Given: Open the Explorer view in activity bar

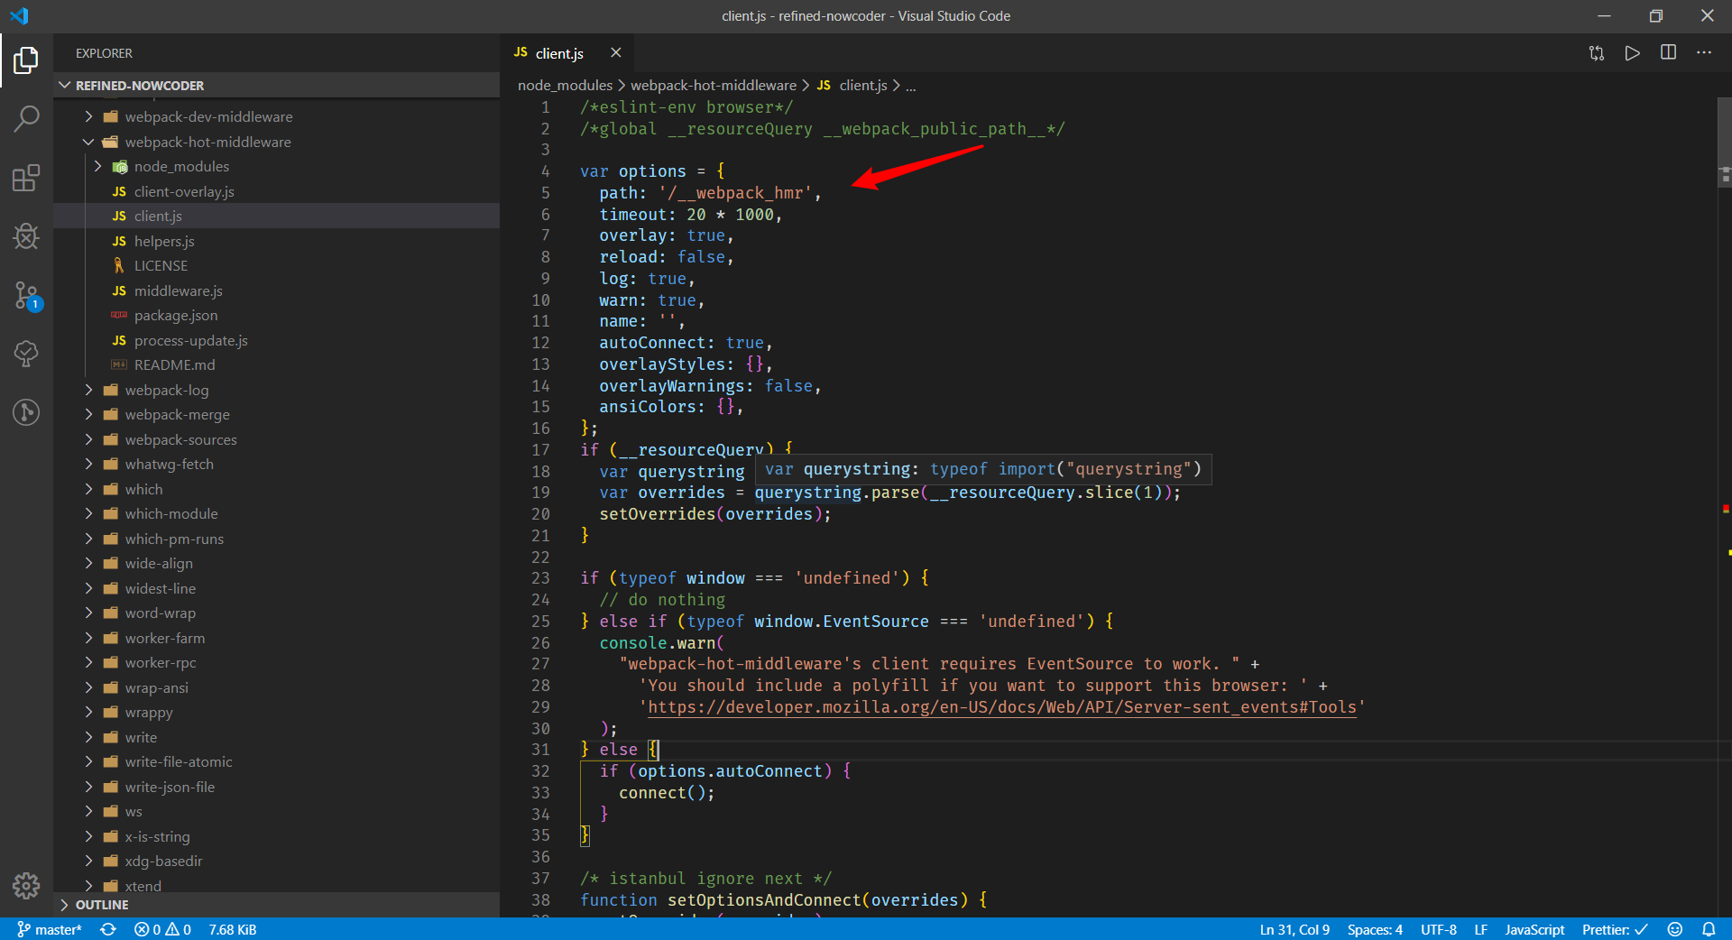Looking at the screenshot, I should pos(26,60).
